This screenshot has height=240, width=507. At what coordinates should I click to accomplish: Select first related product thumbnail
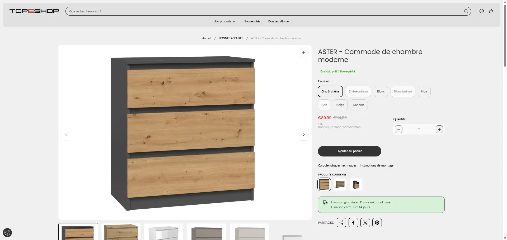coord(324,184)
